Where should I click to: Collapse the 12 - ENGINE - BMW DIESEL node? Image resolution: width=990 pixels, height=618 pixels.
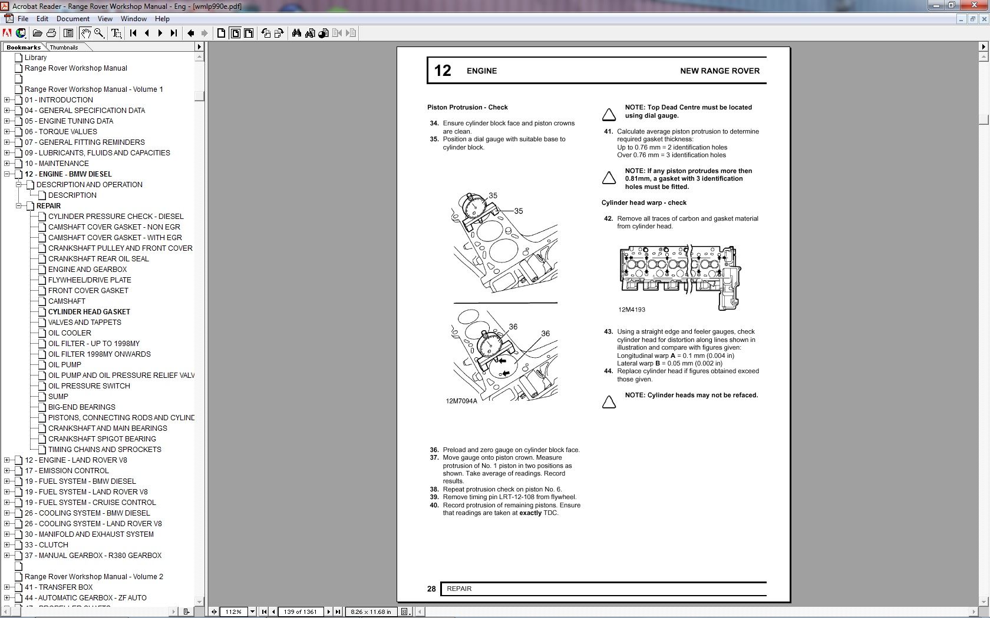coord(7,174)
